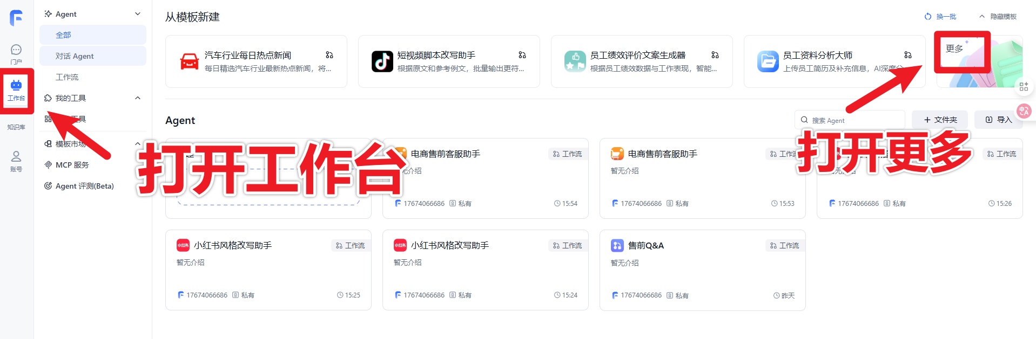Viewport: 1036px width, 339px height.
Task: Click 暂无介绍 on the 15:53 card
Action: tap(625, 171)
